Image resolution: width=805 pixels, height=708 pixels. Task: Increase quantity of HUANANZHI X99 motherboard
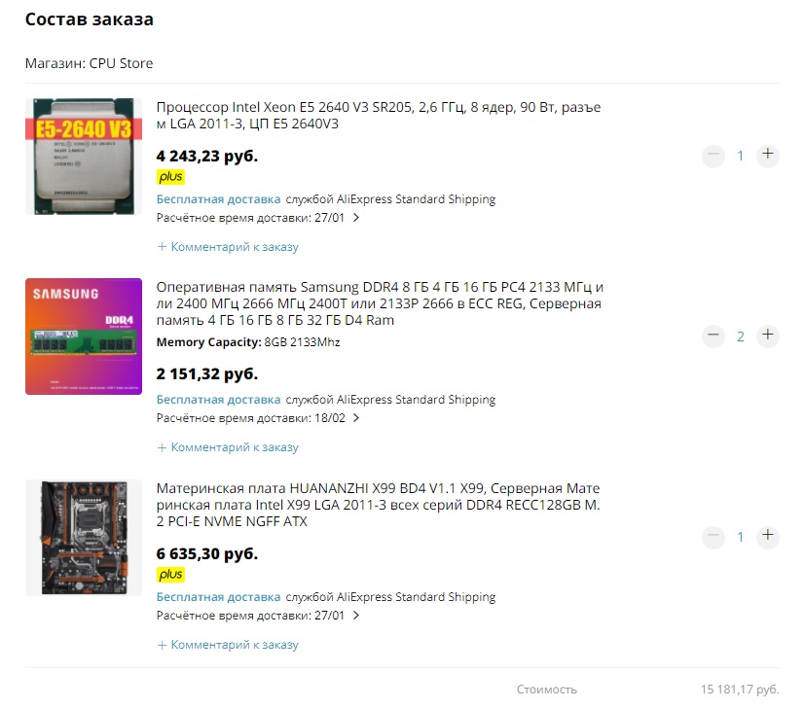click(767, 536)
